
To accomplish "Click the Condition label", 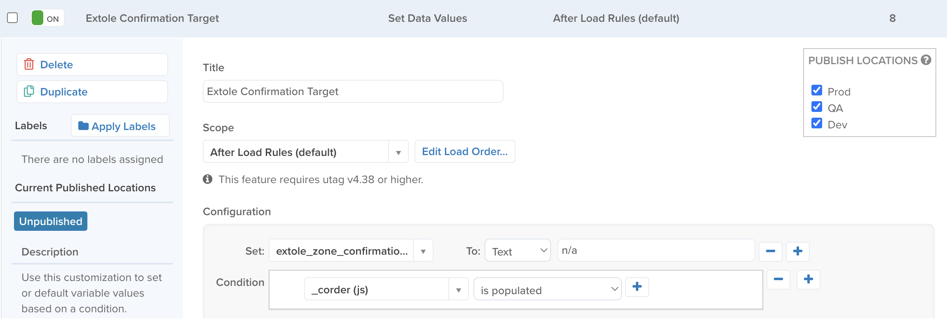I will (x=240, y=282).
